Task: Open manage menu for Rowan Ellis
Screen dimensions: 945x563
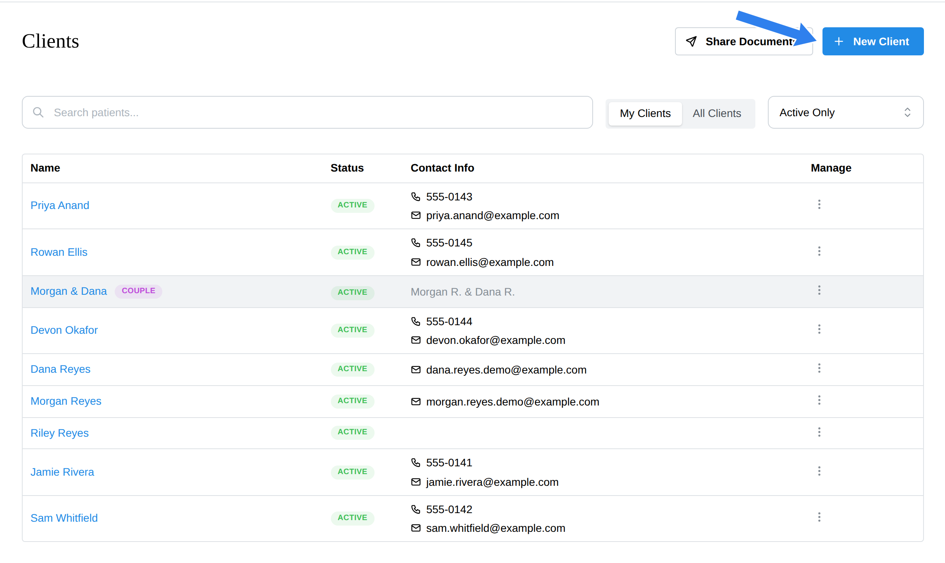Action: click(819, 251)
